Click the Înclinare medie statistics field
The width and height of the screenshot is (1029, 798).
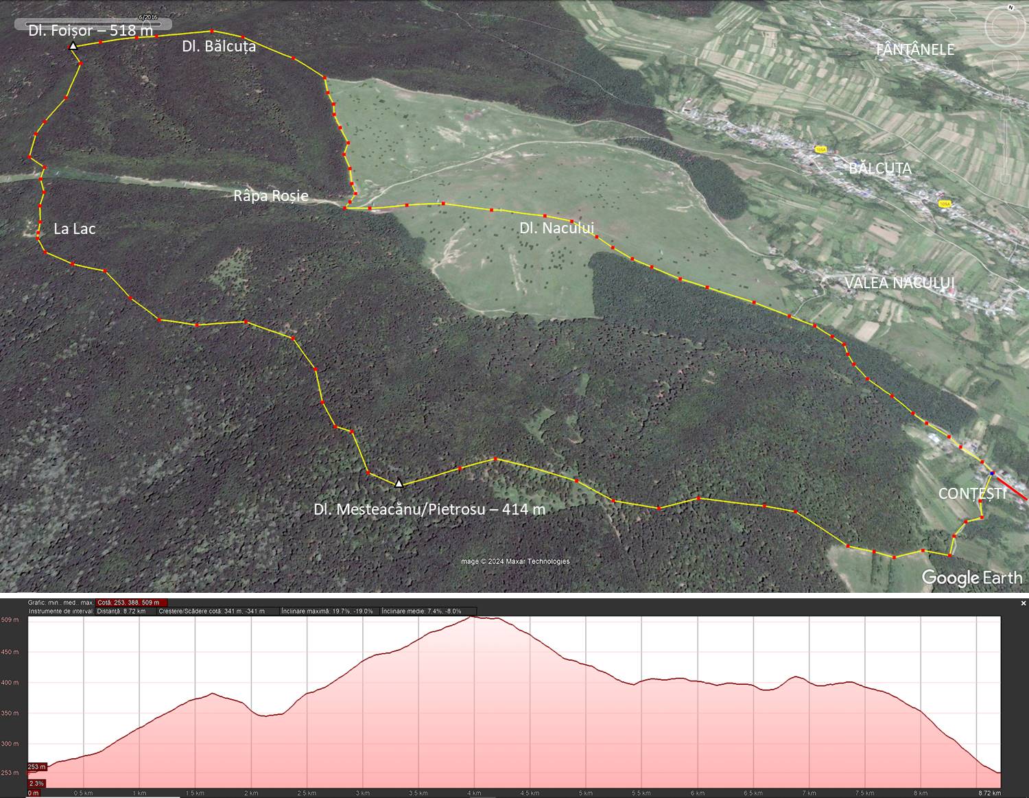421,611
